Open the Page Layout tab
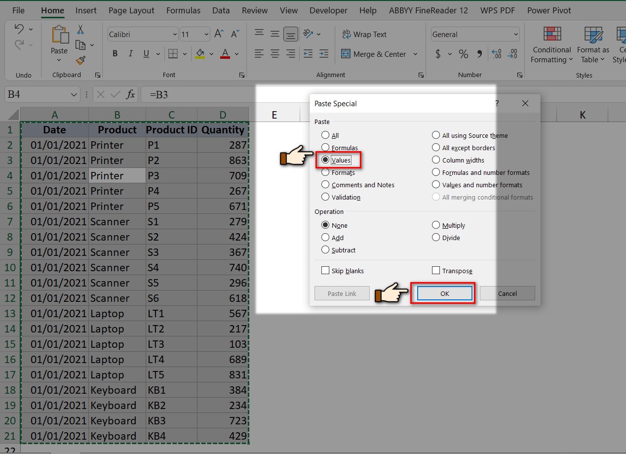Viewport: 626px width, 454px height. click(x=131, y=10)
